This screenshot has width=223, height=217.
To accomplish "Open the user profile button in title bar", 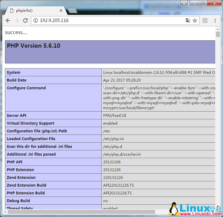I will (x=184, y=3).
